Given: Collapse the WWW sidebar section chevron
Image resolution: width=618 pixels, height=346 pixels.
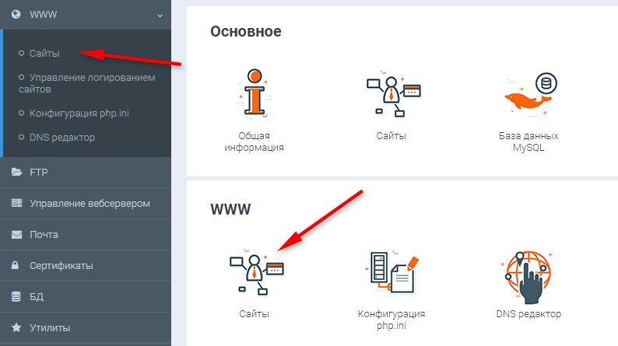Looking at the screenshot, I should 159,14.
